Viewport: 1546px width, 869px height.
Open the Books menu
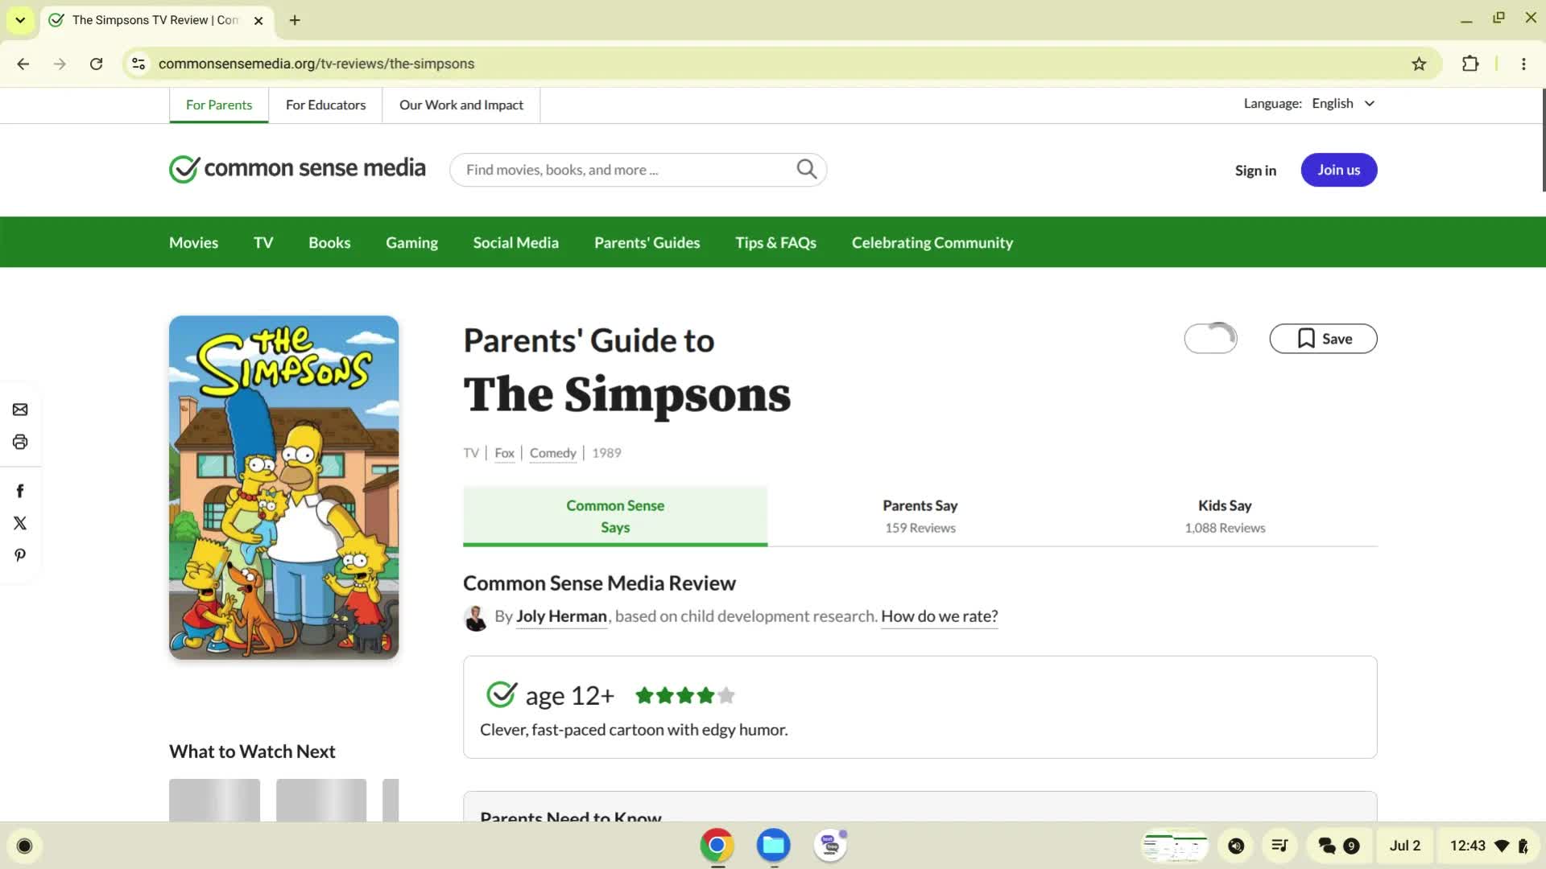pyautogui.click(x=329, y=242)
